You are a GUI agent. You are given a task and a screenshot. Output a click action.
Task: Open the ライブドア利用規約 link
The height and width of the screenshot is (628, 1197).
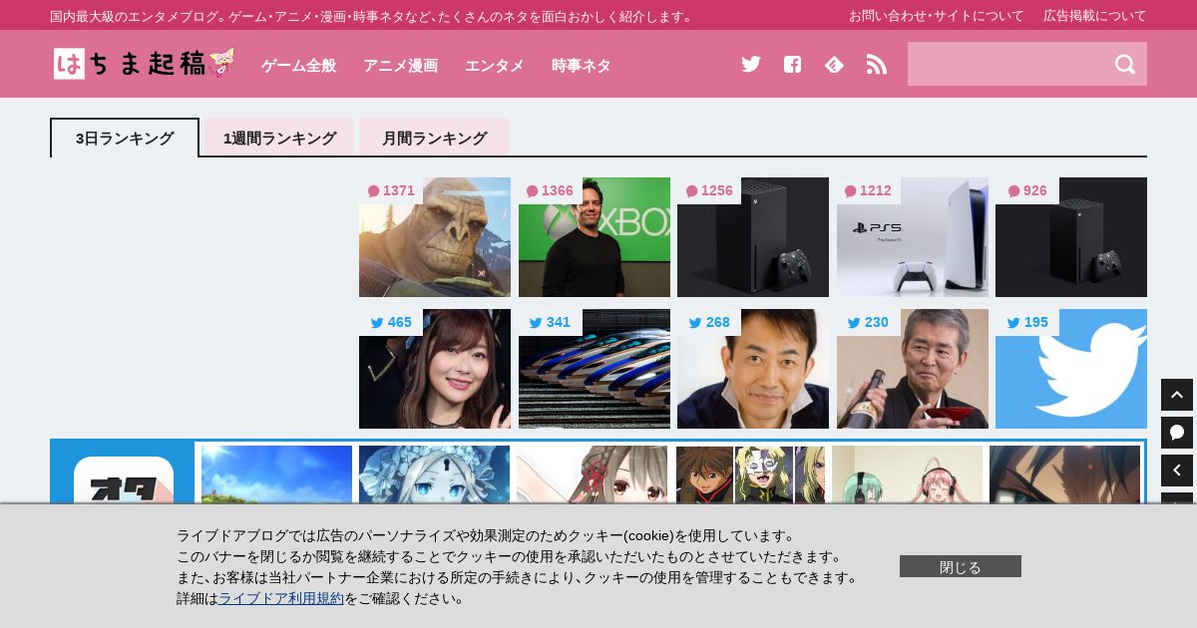point(280,598)
